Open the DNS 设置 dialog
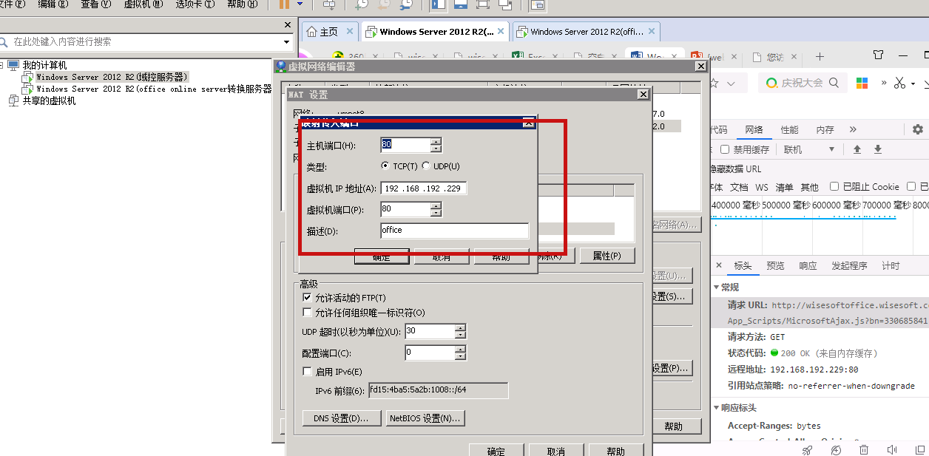929x456 pixels. pos(341,418)
